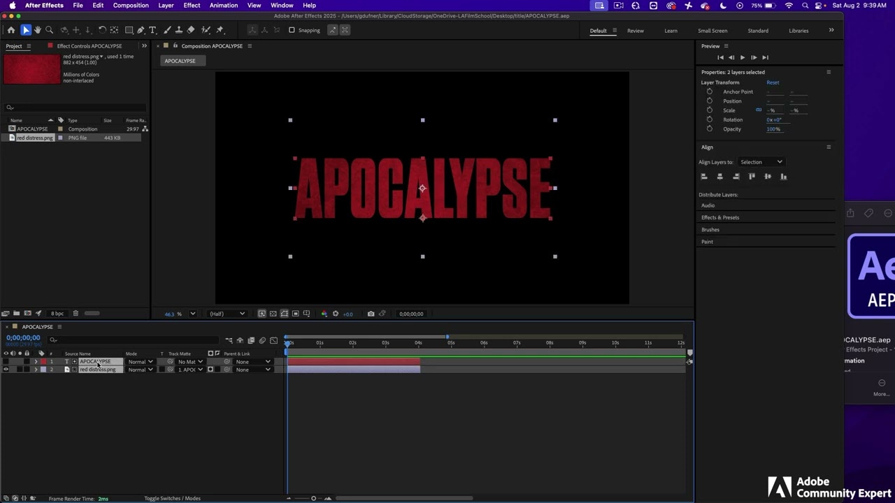
Task: Open Align Layers to Selection dropdown
Action: tap(761, 162)
